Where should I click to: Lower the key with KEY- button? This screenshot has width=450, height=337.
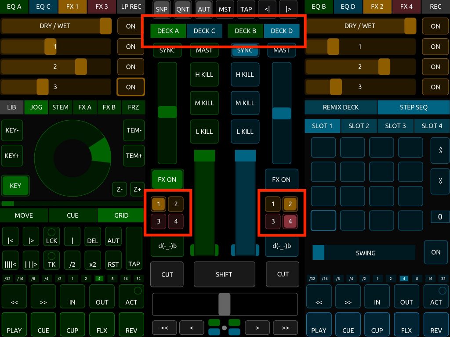[12, 130]
